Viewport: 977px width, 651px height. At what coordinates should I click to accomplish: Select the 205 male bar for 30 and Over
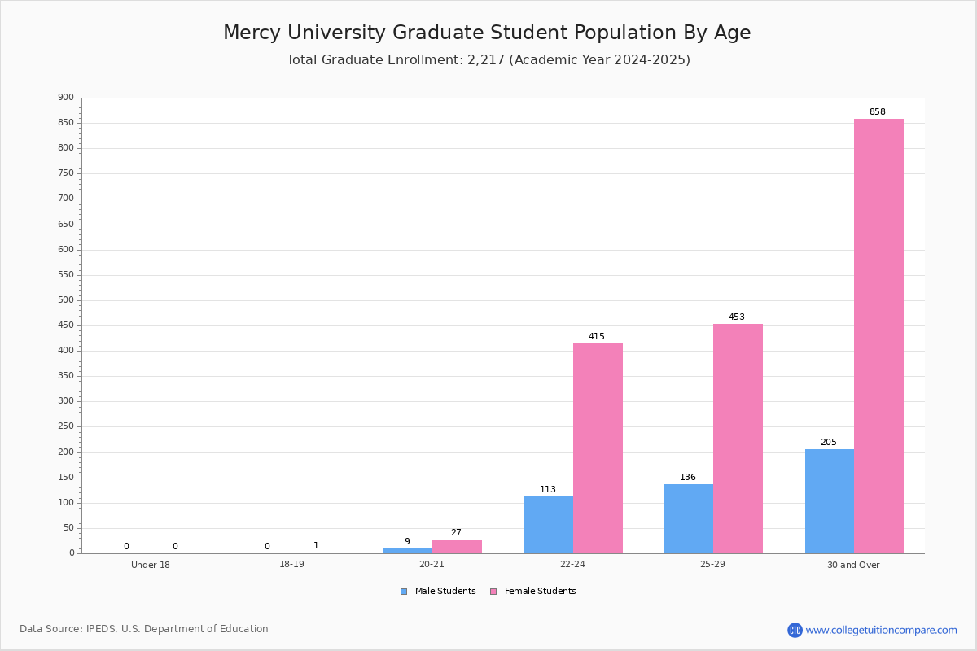tap(830, 501)
